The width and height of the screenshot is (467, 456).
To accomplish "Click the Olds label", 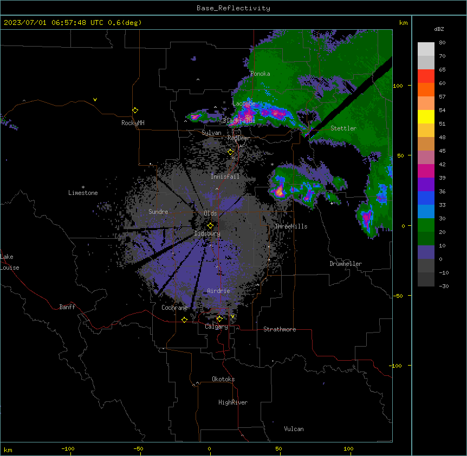I will [x=210, y=213].
